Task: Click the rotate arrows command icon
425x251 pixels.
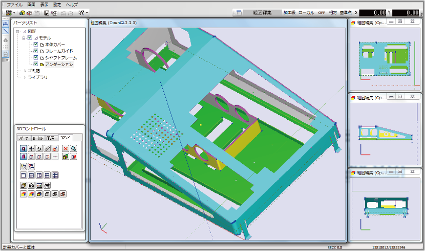Action: pos(39,148)
